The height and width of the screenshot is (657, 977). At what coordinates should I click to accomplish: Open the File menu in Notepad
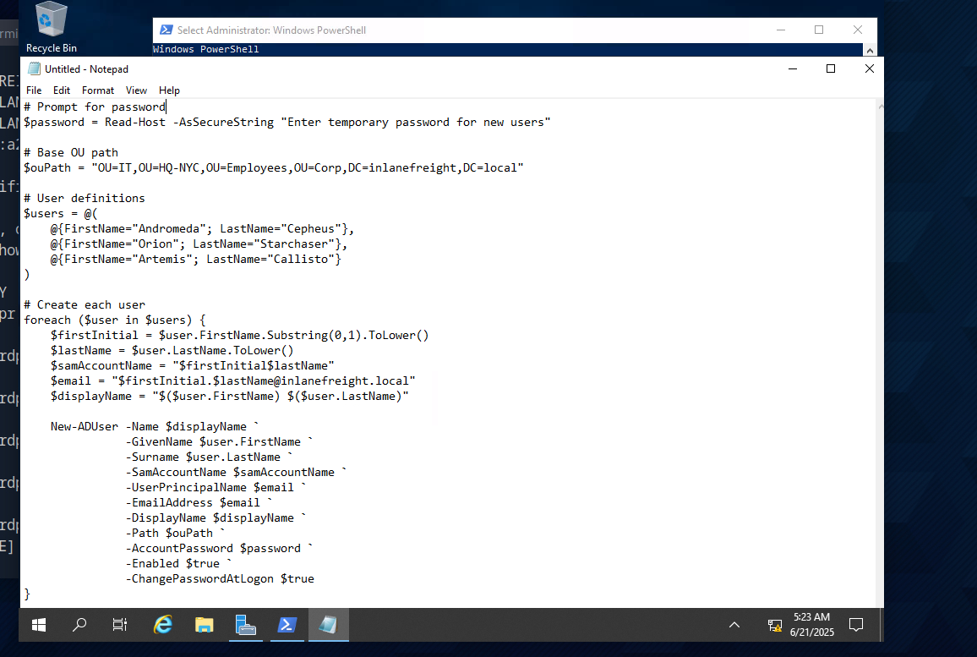tap(34, 90)
